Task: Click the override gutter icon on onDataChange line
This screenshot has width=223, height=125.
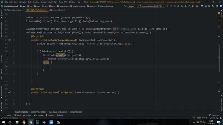Action: (9, 40)
